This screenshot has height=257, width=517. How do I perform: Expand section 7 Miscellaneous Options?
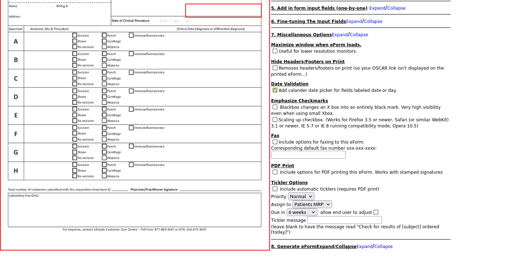340,35
